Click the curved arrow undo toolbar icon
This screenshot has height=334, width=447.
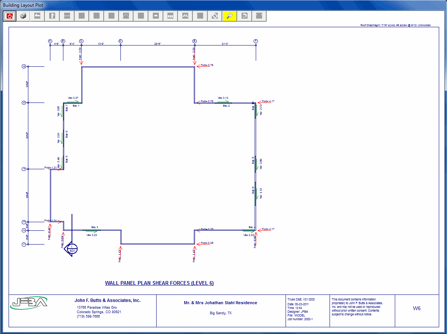tap(245, 16)
